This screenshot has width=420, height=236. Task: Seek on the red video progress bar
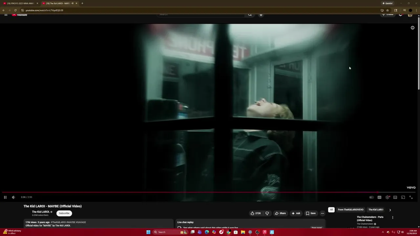pos(209,193)
